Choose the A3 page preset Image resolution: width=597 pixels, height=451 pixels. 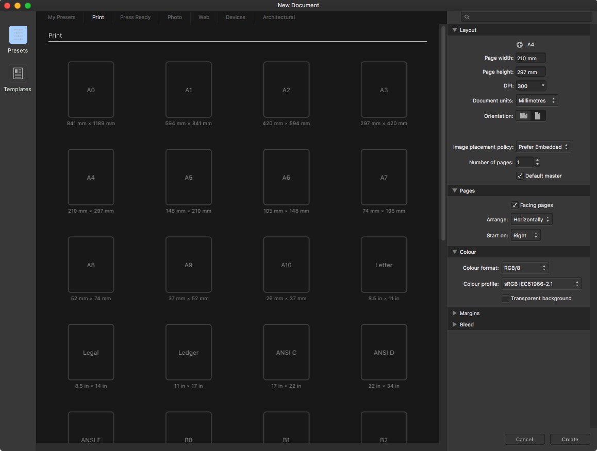(384, 90)
